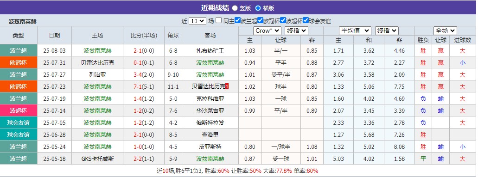Viewport: 478px width, 177px height.
Task: Click the average odds value 5.68
Action: point(369,135)
